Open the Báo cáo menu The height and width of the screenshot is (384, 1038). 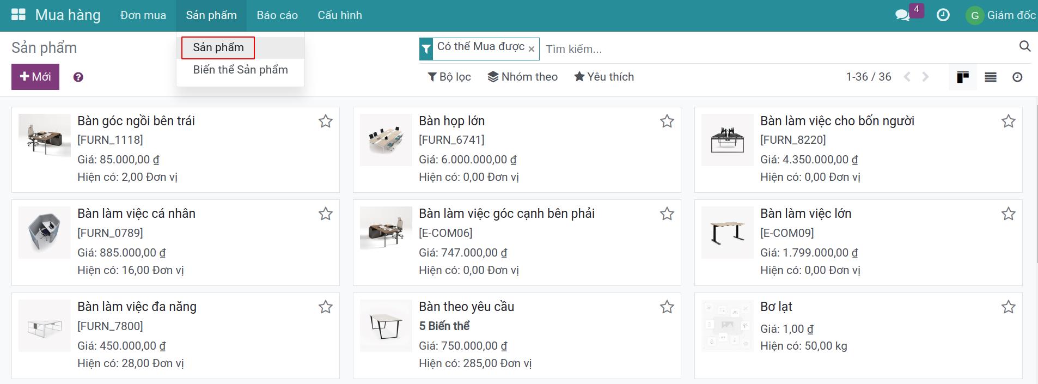pos(277,15)
